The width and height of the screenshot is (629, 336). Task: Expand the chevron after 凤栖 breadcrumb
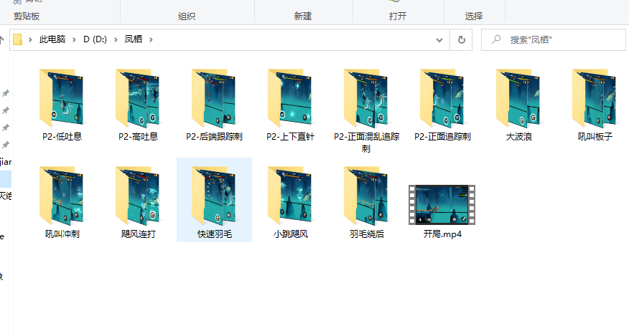pos(151,39)
